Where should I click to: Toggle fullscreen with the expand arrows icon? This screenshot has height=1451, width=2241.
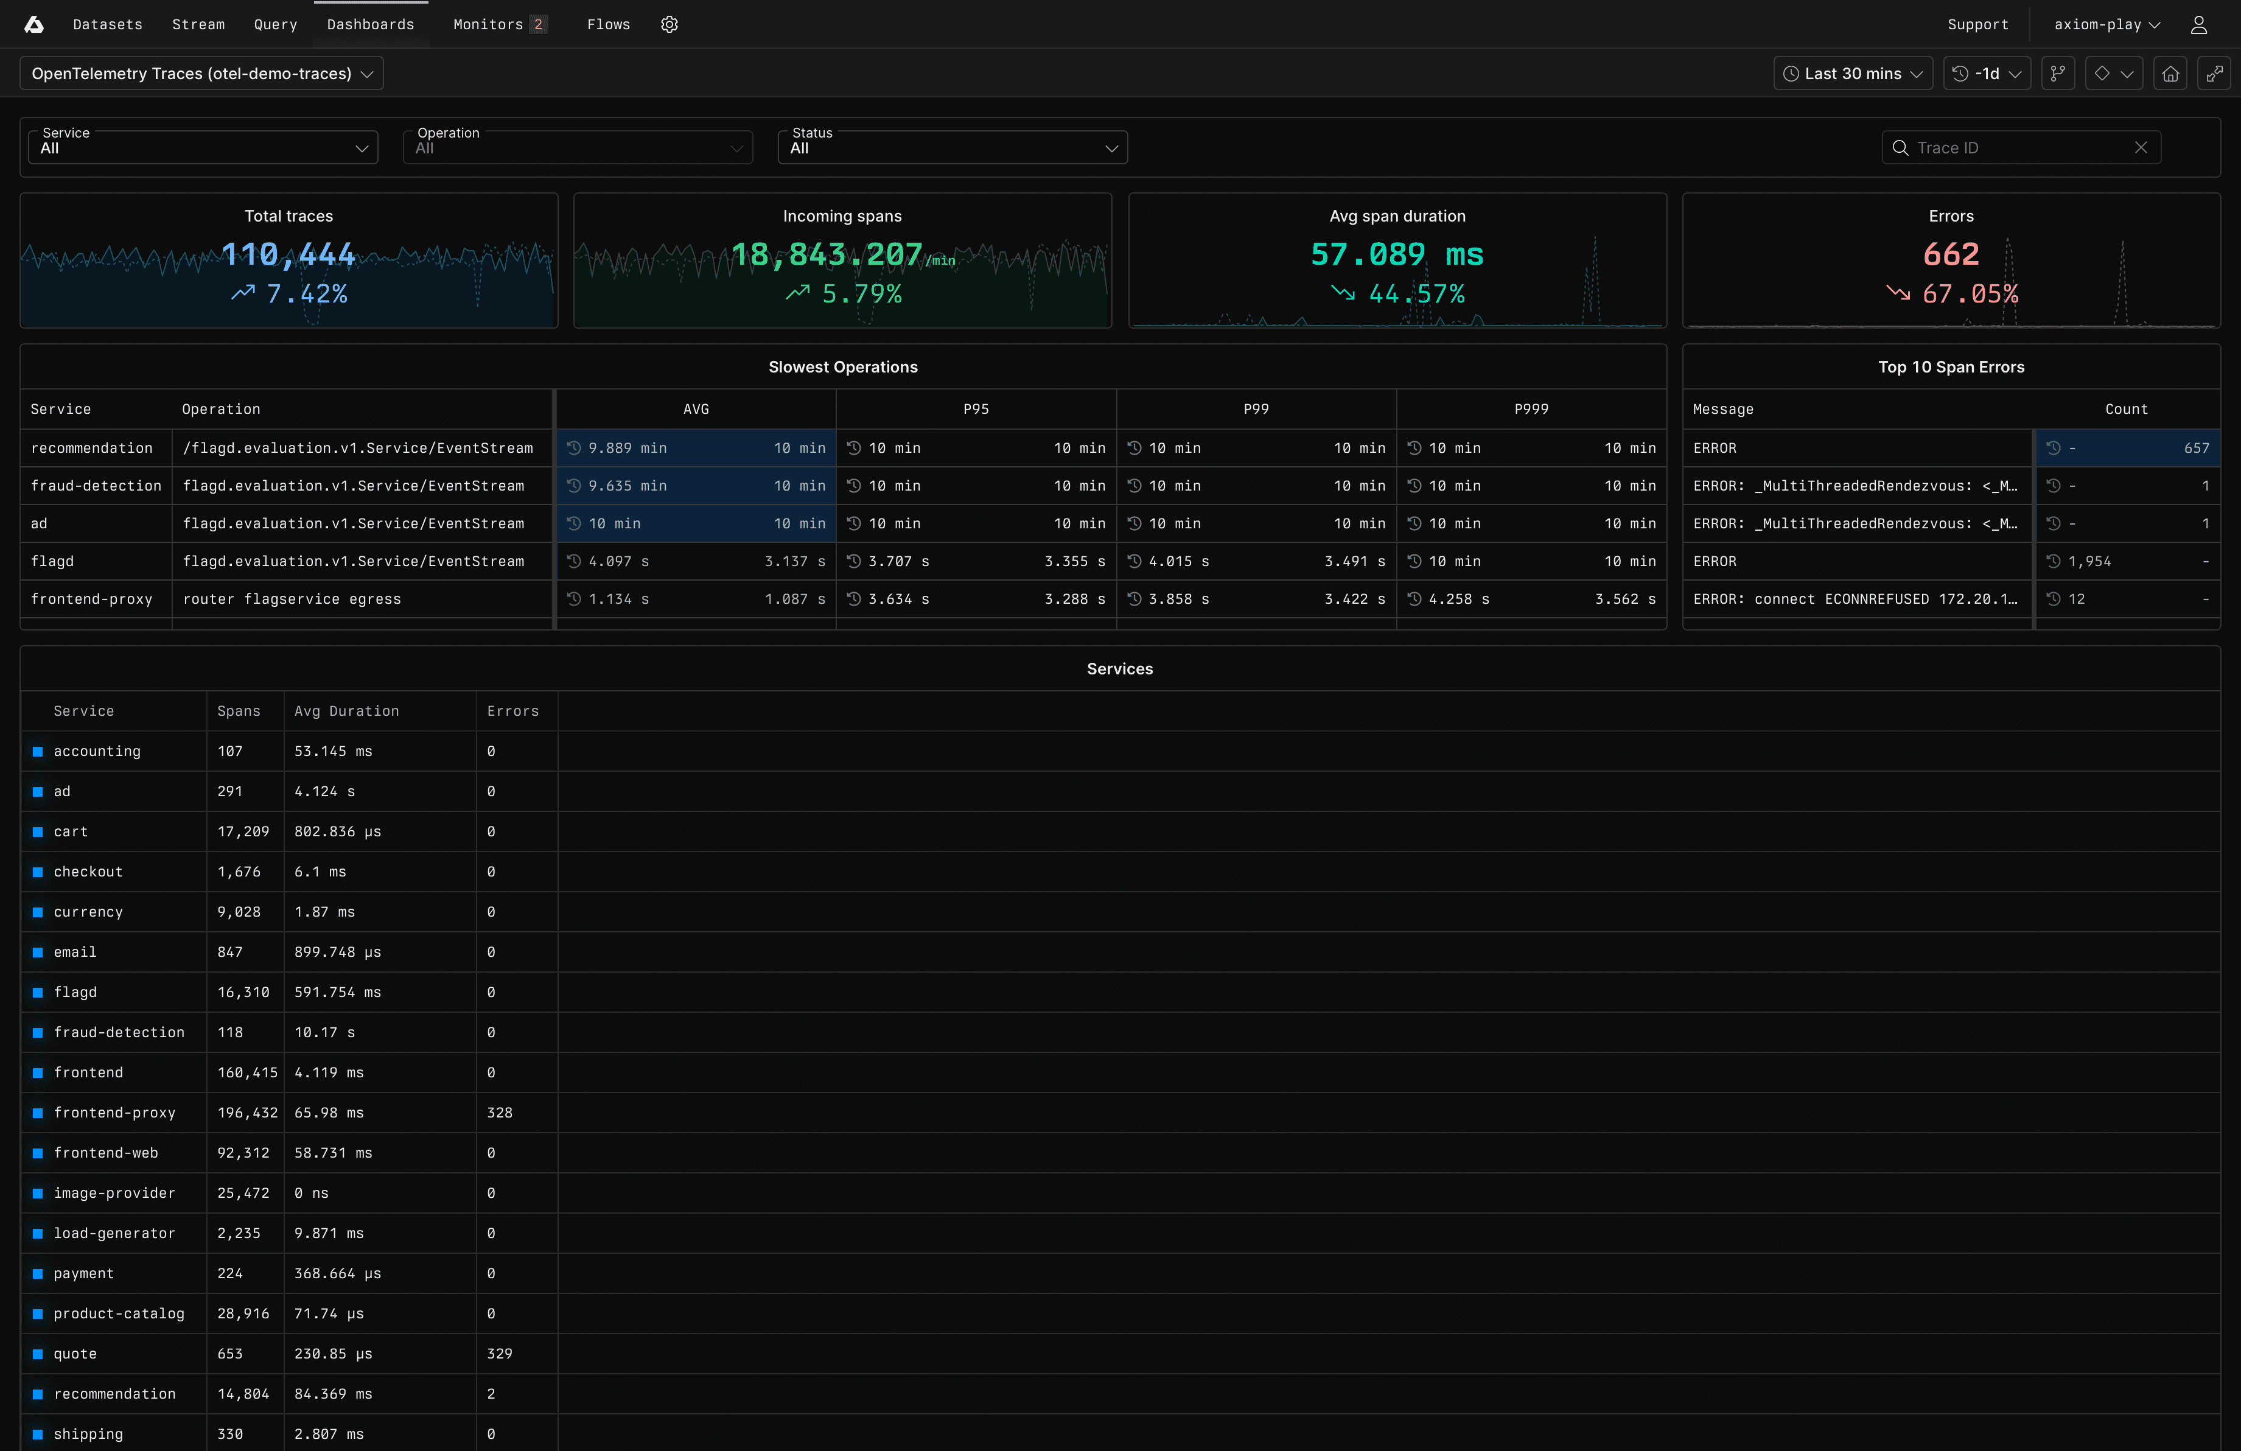[x=2214, y=74]
